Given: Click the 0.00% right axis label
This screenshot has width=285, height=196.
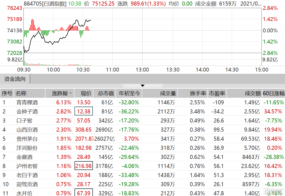Looking at the screenshot, I should (270, 30).
